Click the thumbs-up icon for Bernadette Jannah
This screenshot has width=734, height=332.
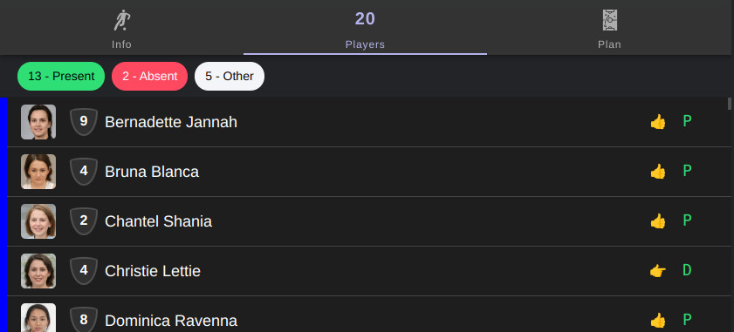[658, 122]
